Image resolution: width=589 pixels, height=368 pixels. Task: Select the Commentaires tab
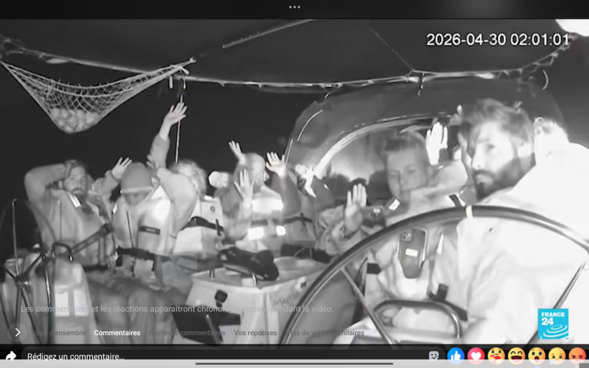coord(117,333)
